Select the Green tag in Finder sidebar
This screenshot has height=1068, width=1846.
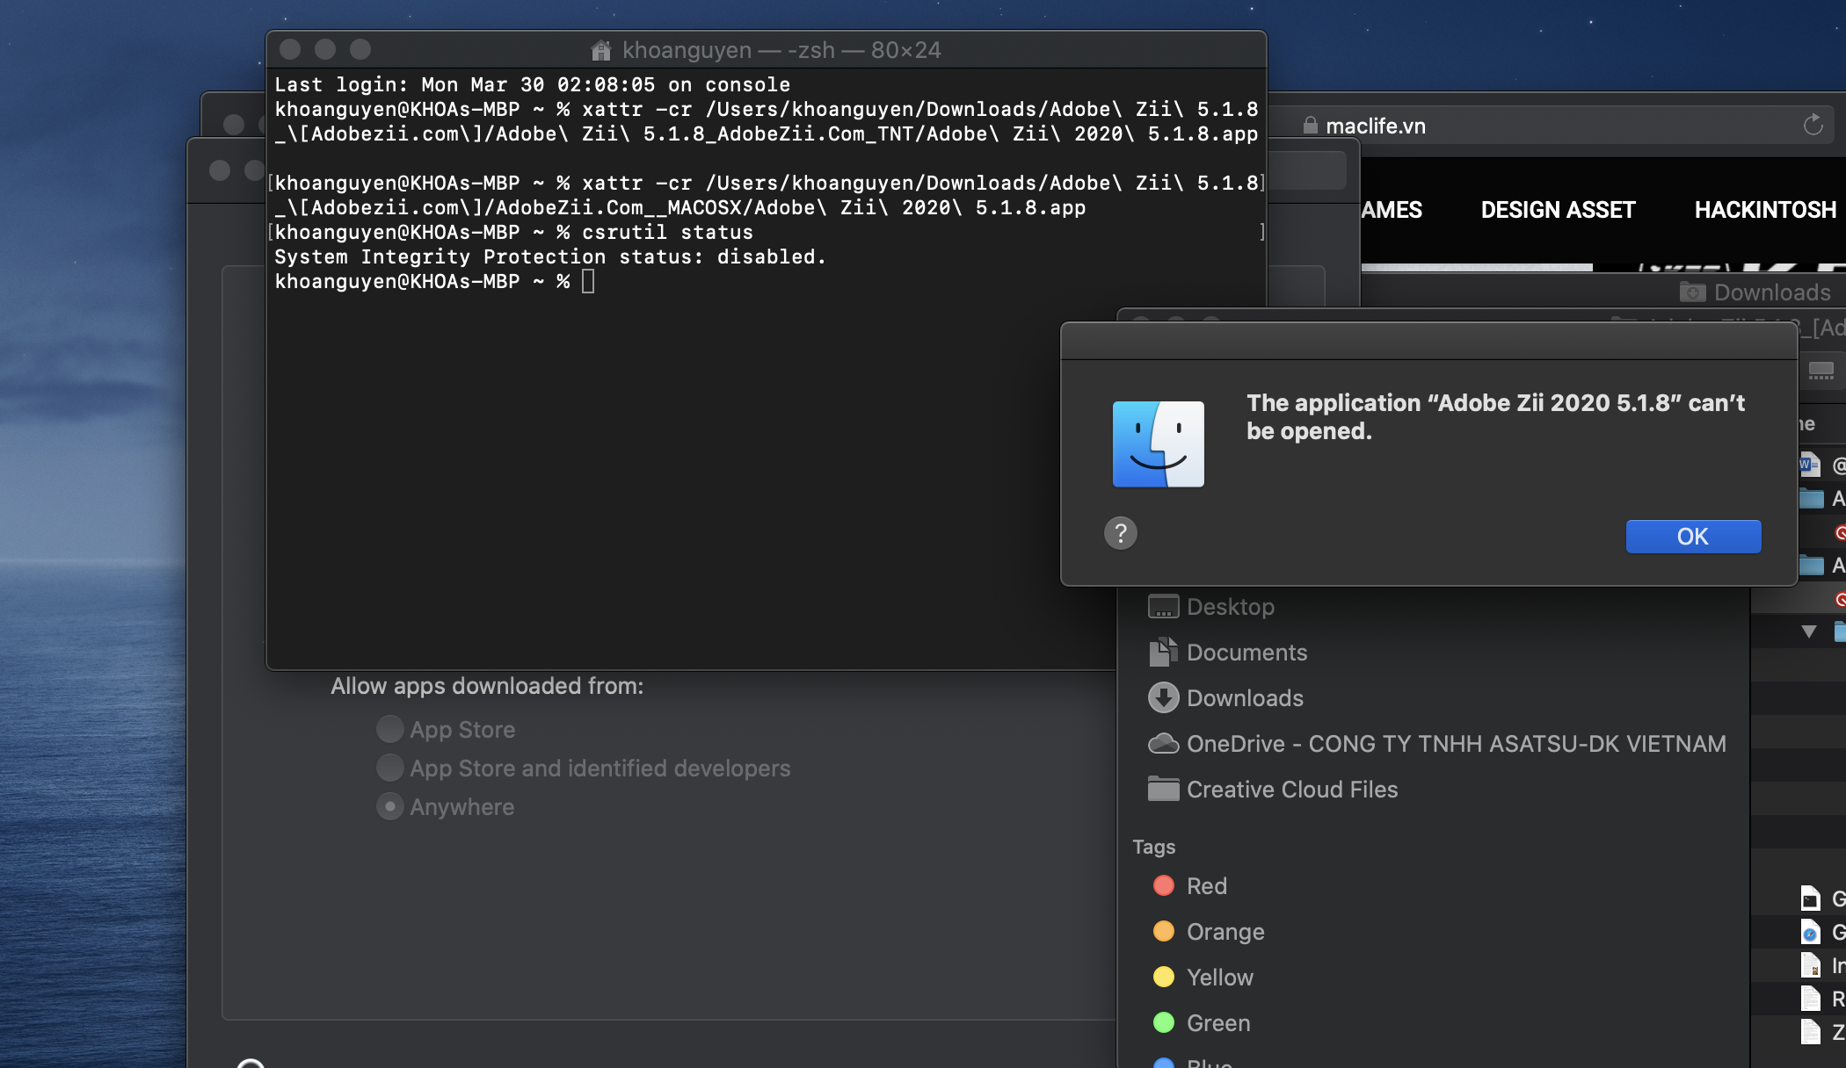(x=1202, y=1023)
